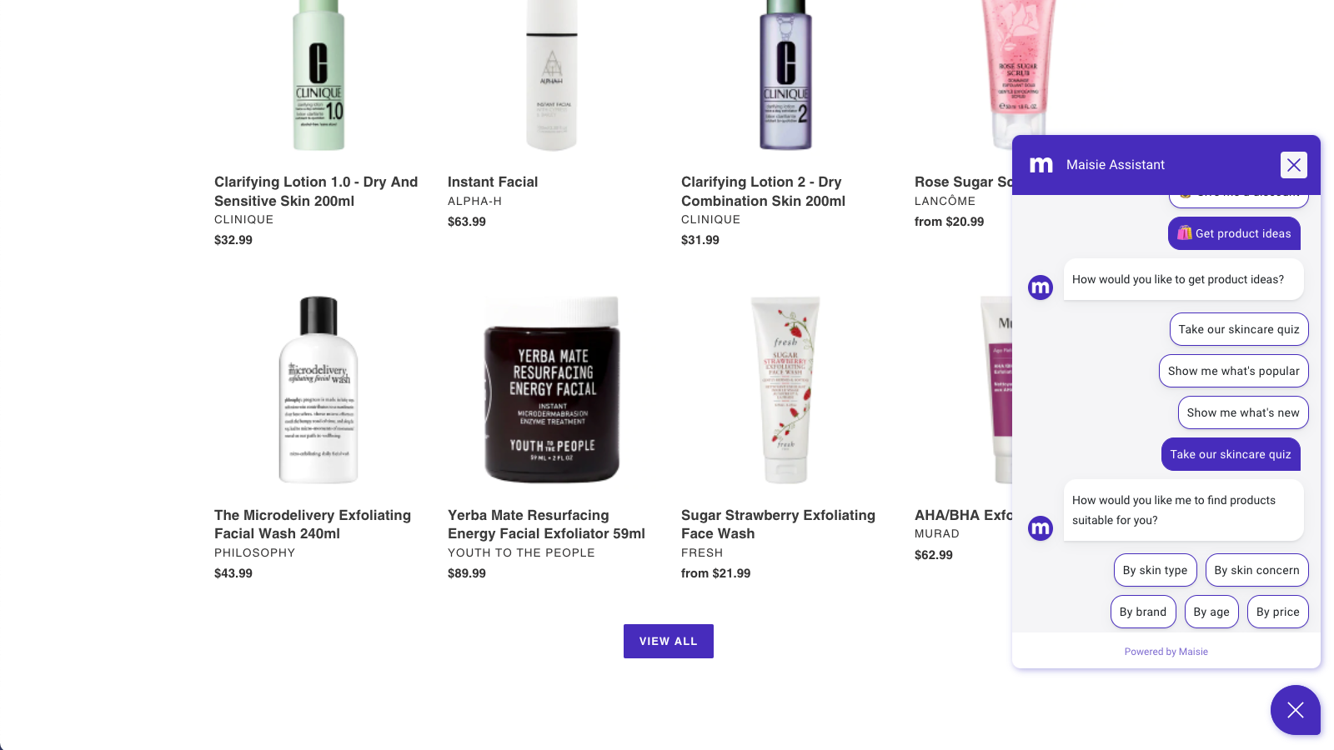Viewport: 1334px width, 750px height.
Task: Click the VIEW ALL button
Action: point(668,641)
